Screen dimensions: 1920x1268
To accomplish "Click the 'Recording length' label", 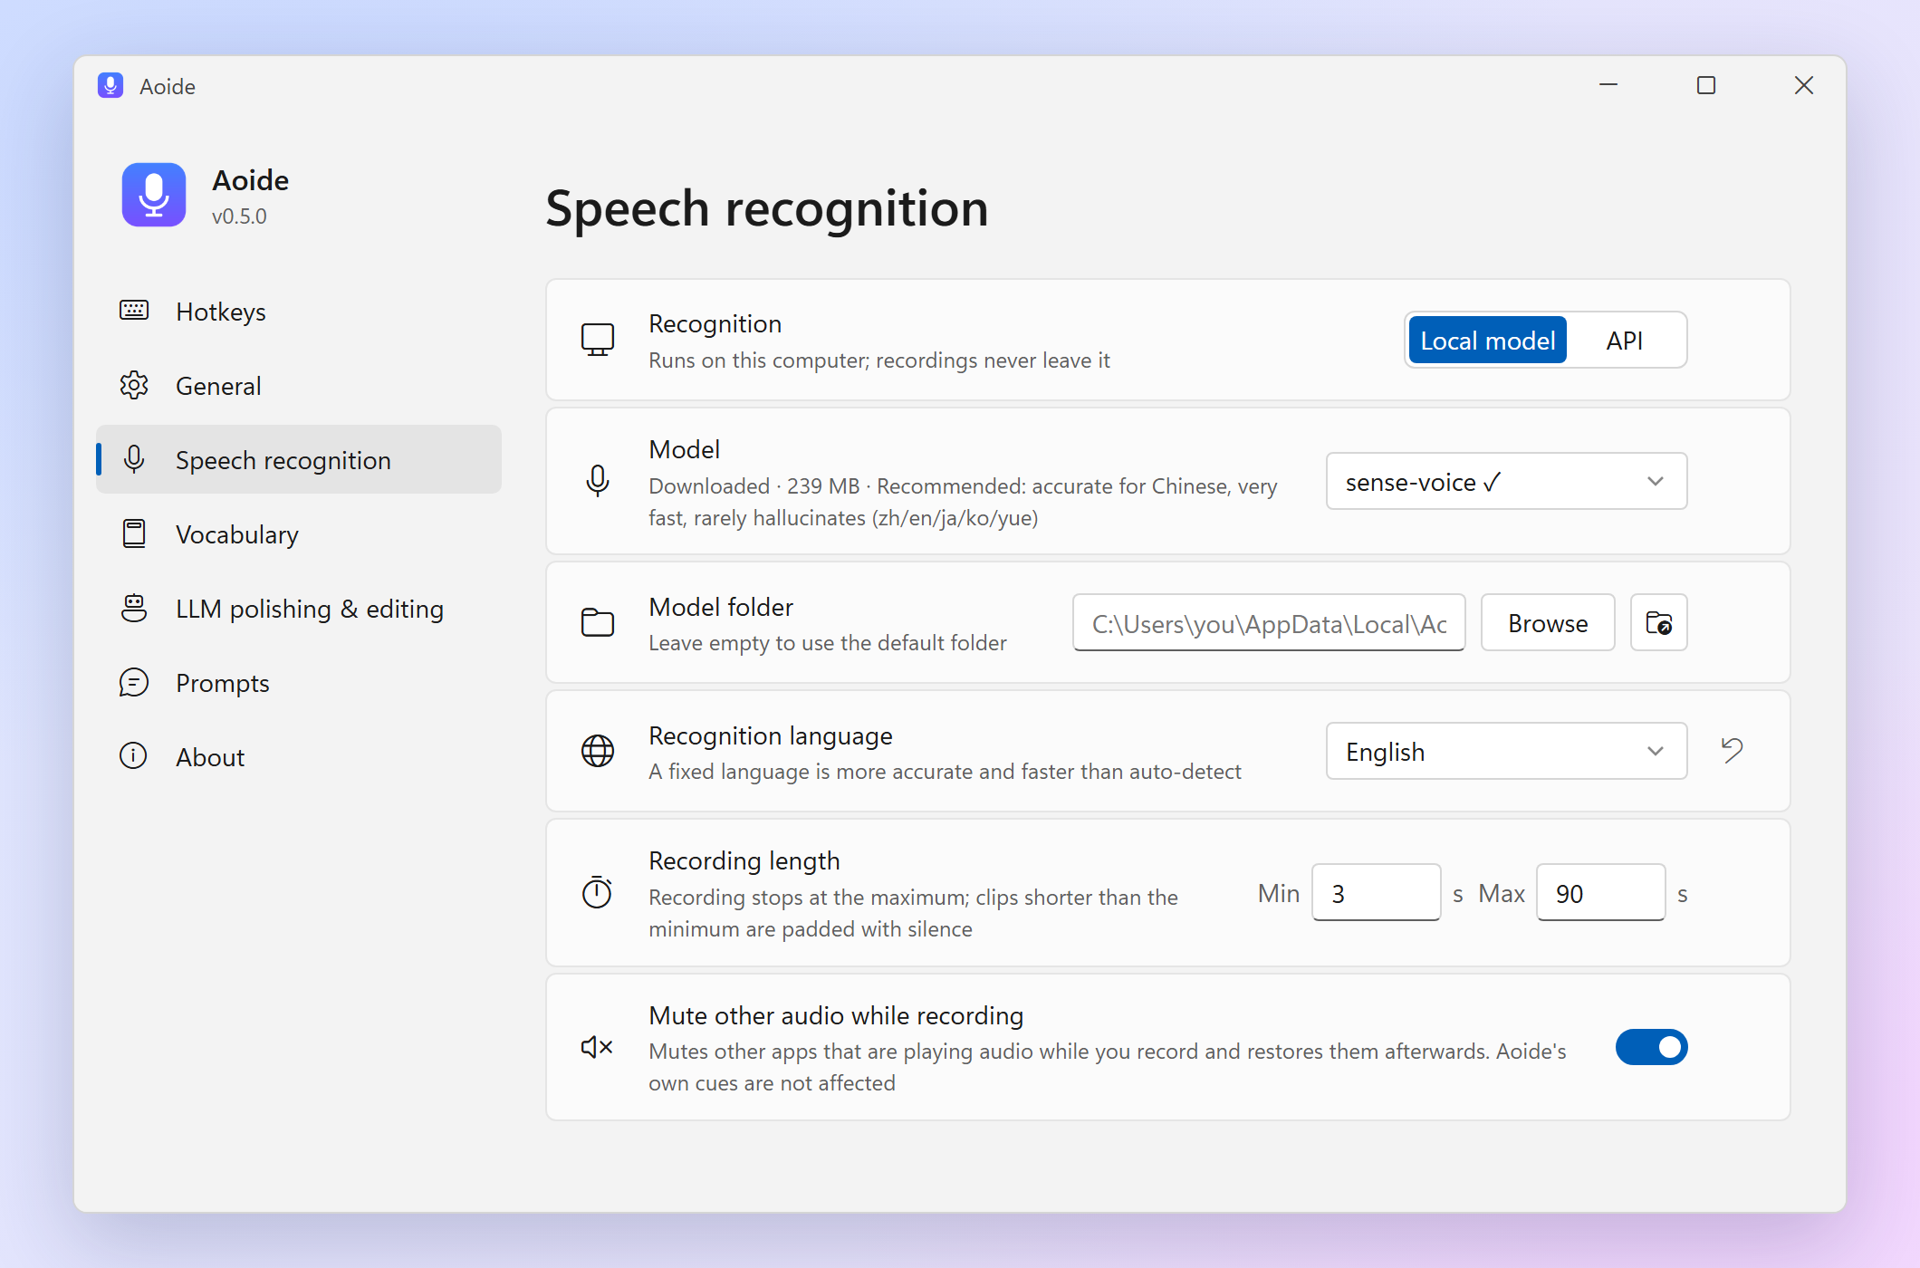I will pos(744,860).
